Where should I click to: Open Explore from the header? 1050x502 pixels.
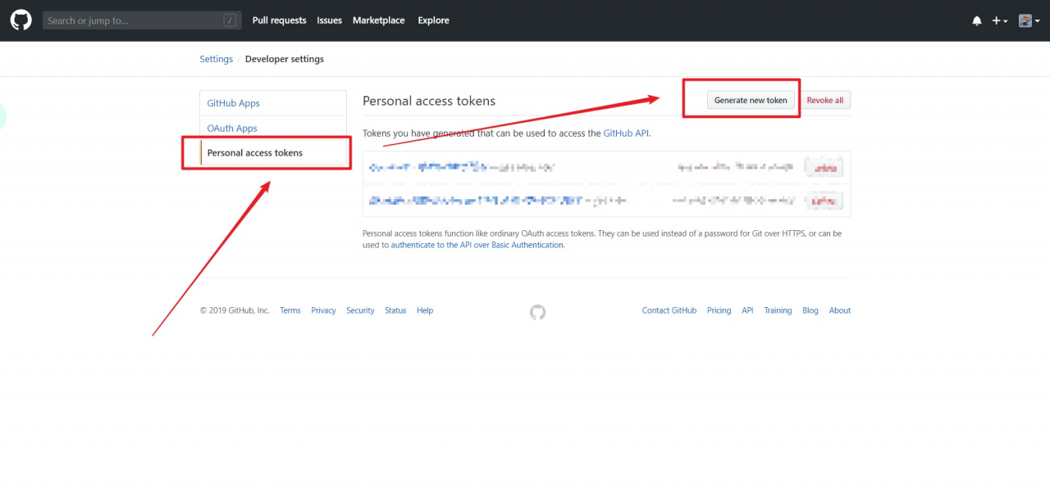433,20
